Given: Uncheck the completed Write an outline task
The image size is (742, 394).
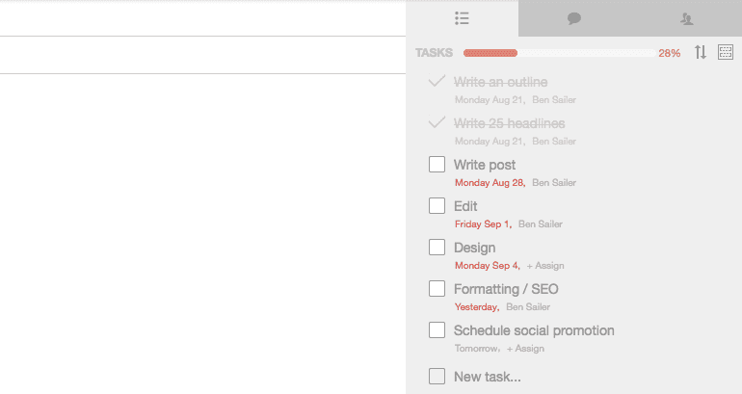Looking at the screenshot, I should point(437,81).
